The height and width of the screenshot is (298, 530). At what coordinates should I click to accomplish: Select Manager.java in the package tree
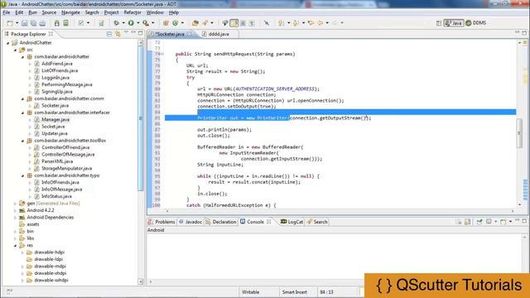(x=55, y=119)
